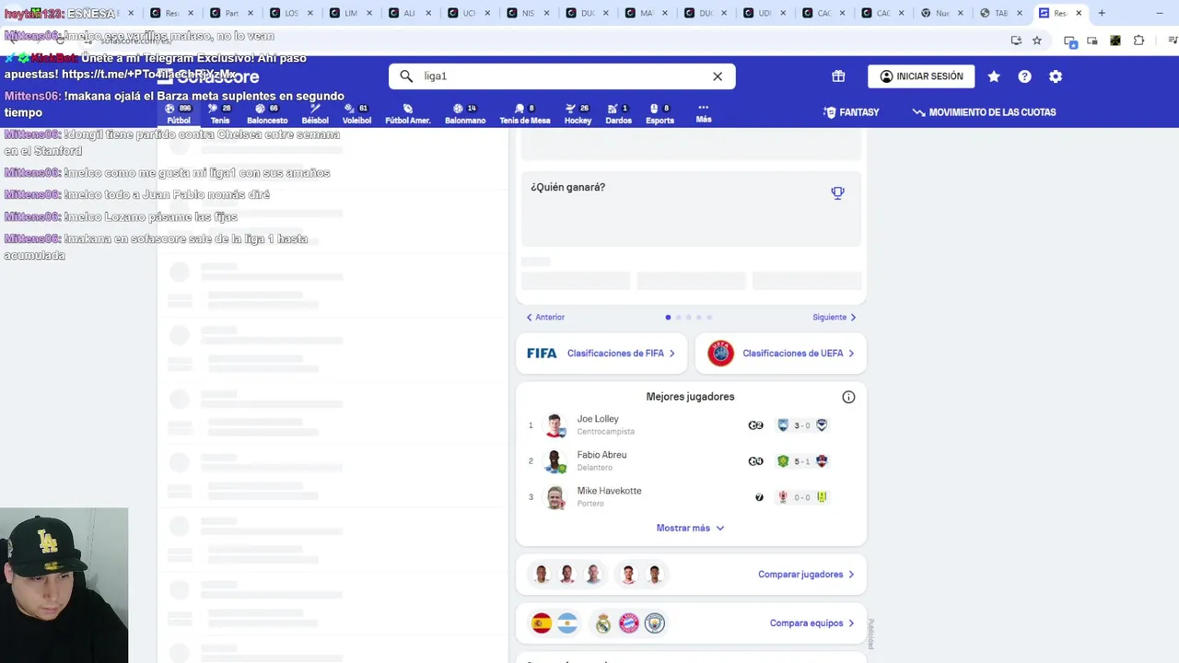
Task: Open the help question mark icon
Action: [x=1024, y=76]
